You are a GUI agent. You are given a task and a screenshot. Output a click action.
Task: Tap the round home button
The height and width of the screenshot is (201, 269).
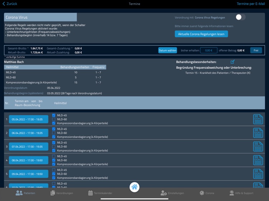click(134, 187)
